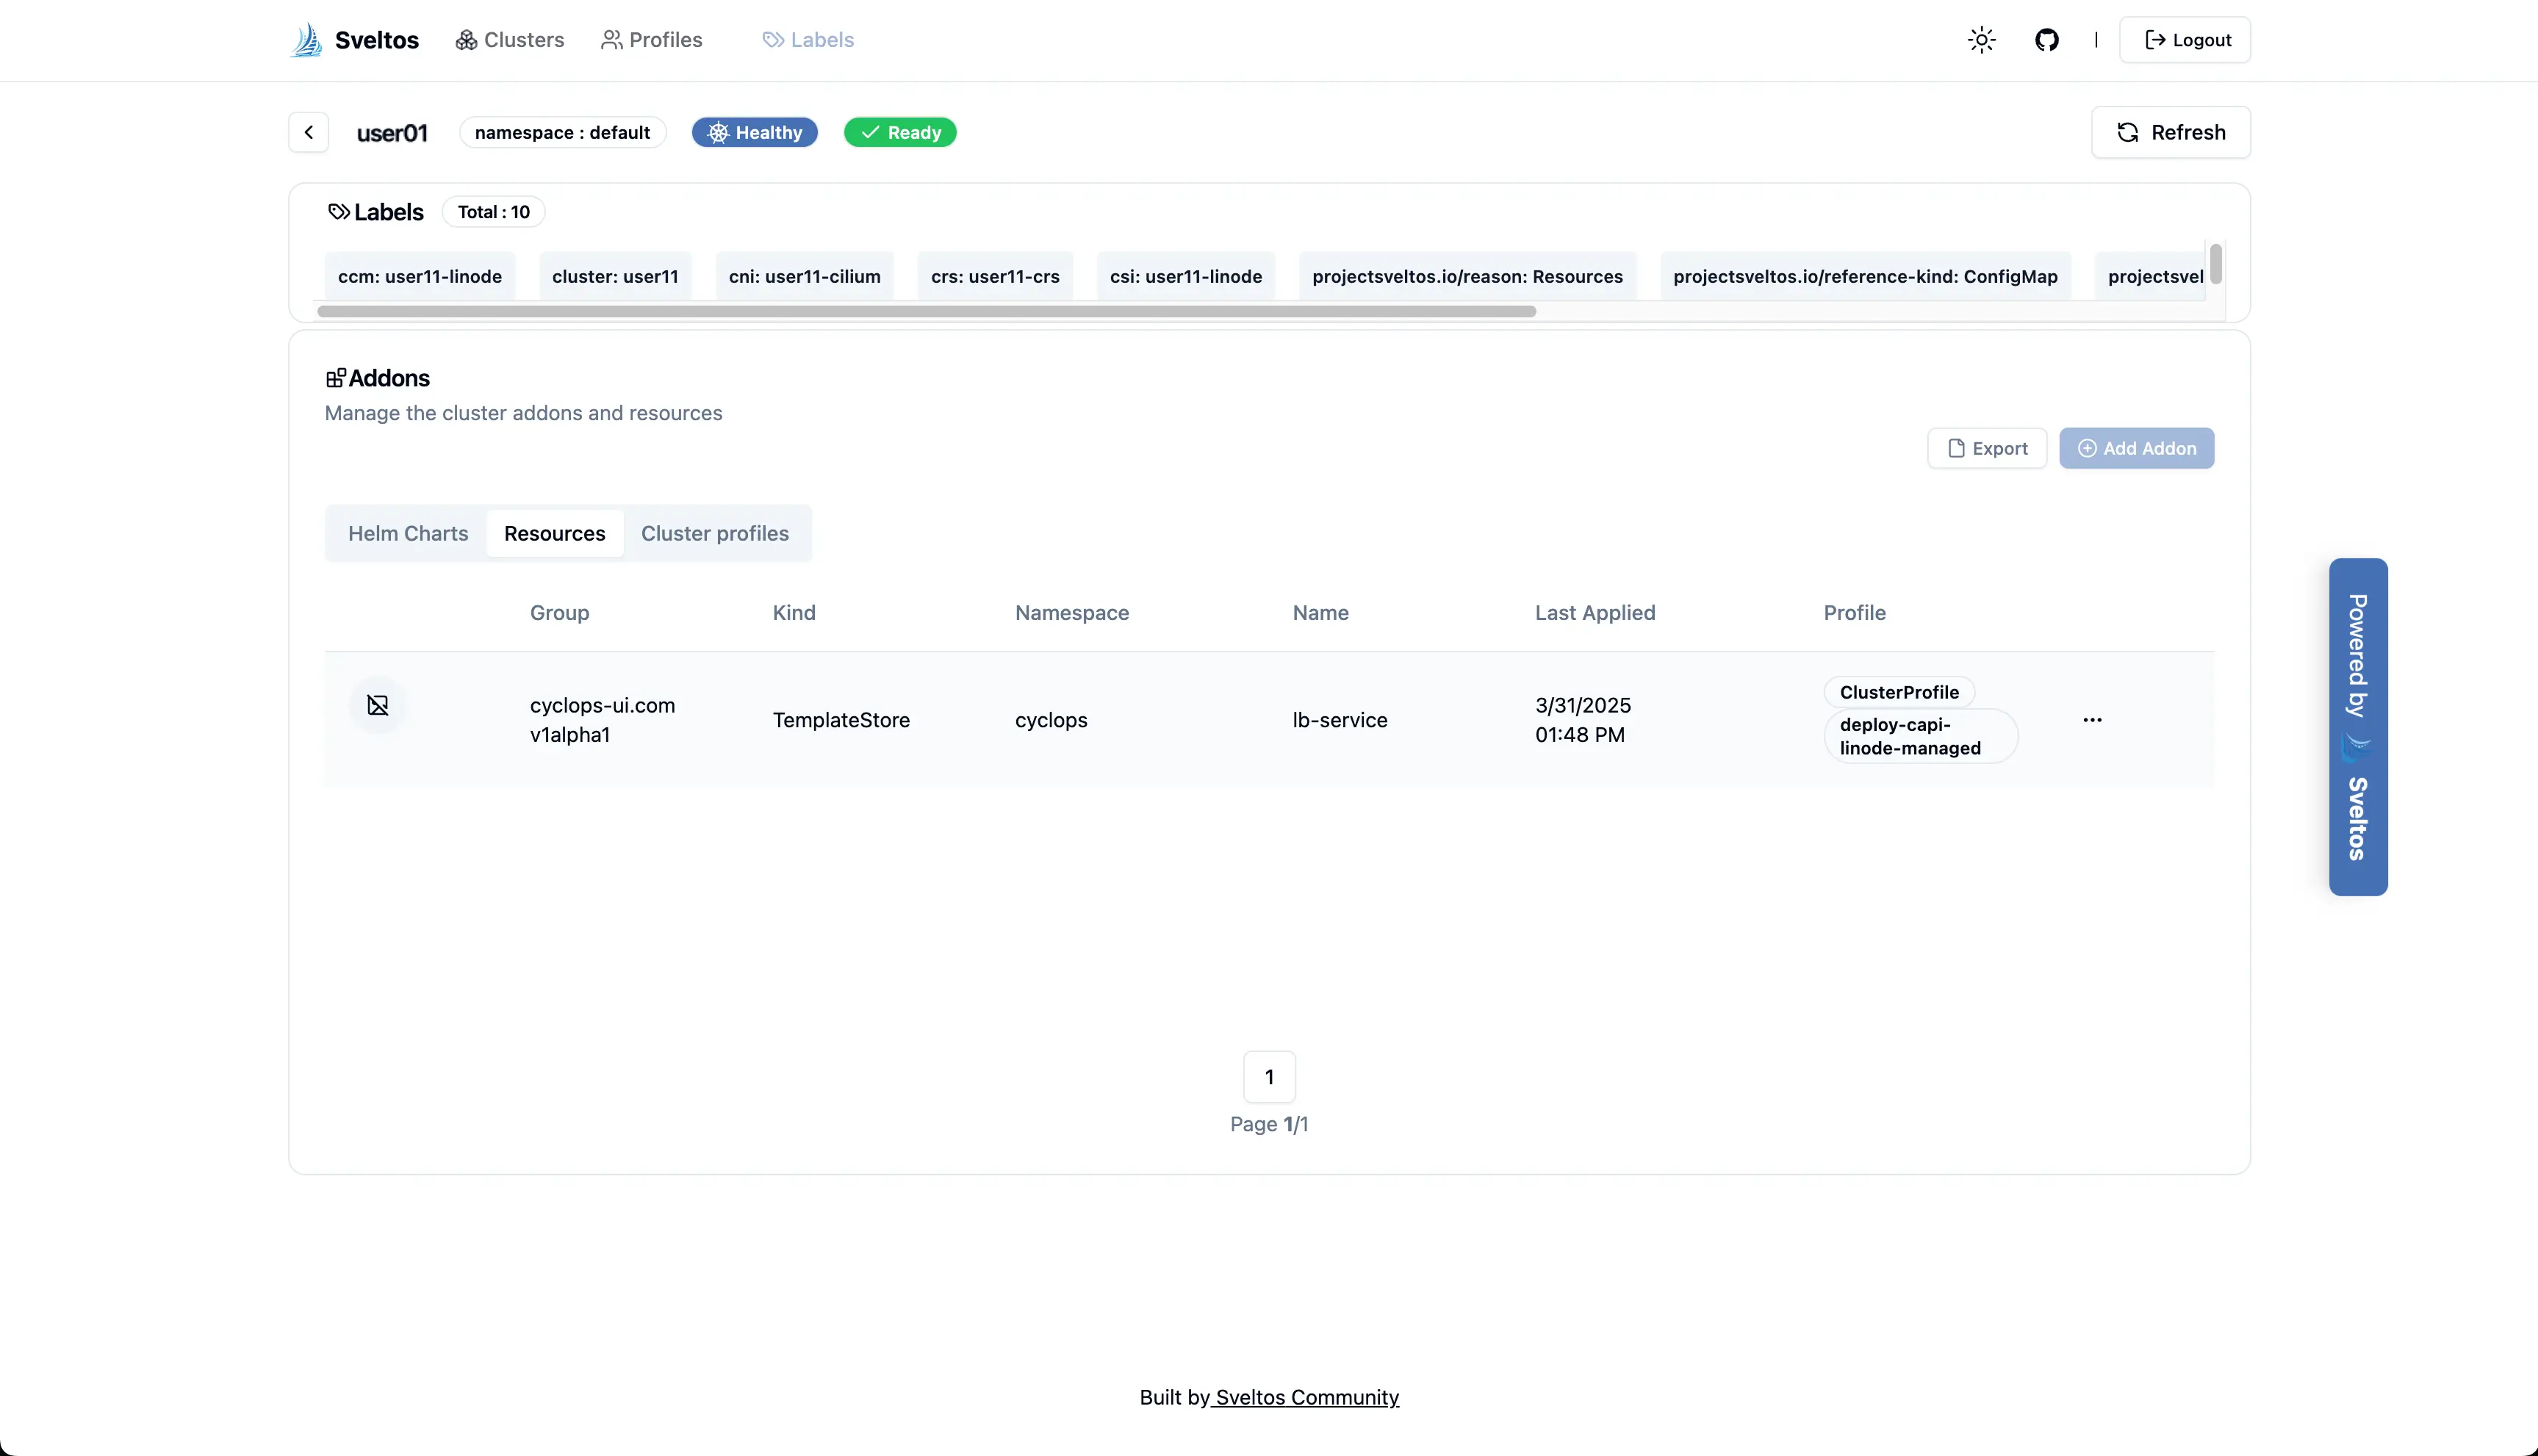Open the Labels navigation item
The height and width of the screenshot is (1456, 2538).
tap(808, 40)
